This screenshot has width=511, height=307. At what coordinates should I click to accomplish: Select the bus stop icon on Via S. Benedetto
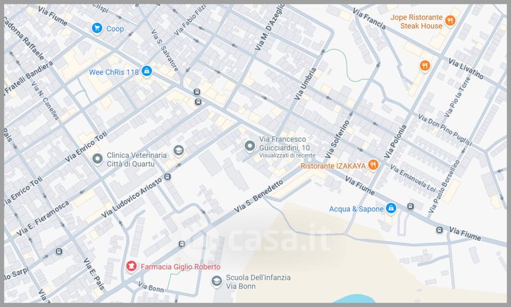pyautogui.click(x=182, y=244)
